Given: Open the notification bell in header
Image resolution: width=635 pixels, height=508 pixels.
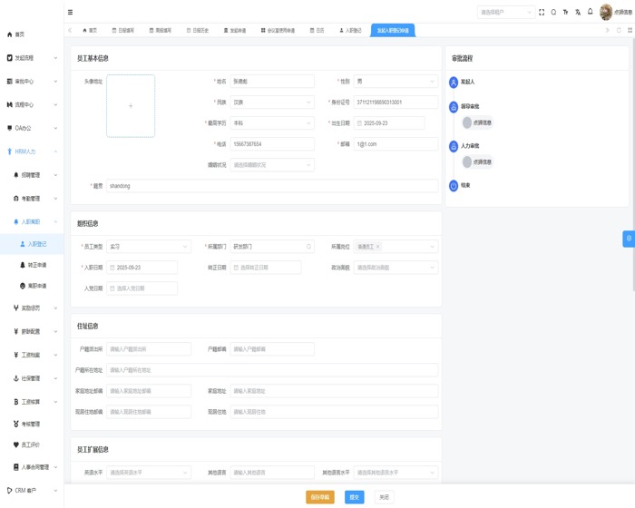Looking at the screenshot, I should [x=591, y=12].
